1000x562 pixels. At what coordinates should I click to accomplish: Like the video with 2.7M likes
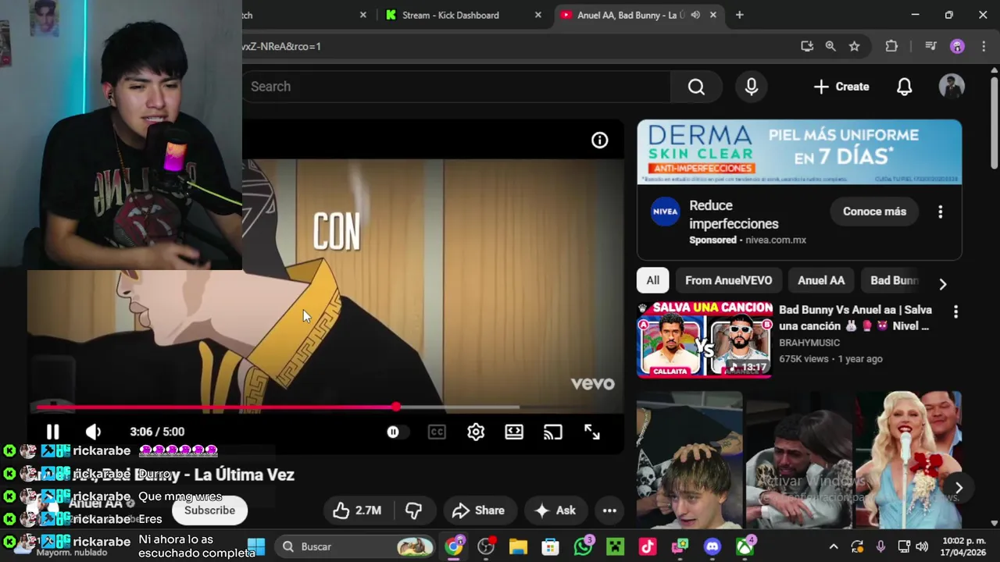pos(356,510)
